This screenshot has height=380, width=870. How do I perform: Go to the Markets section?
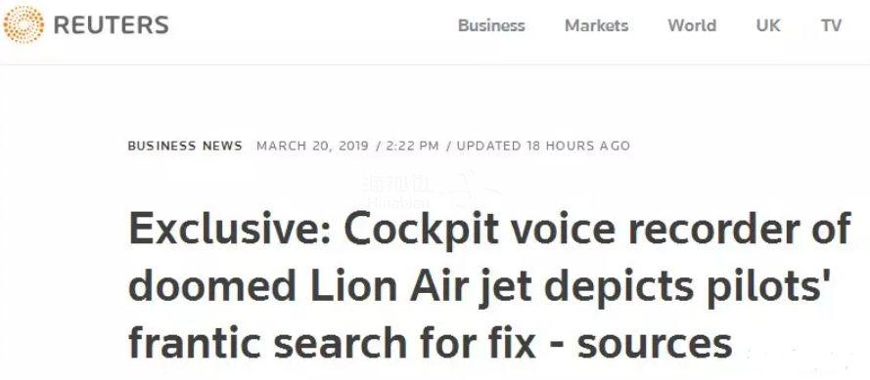pos(596,25)
